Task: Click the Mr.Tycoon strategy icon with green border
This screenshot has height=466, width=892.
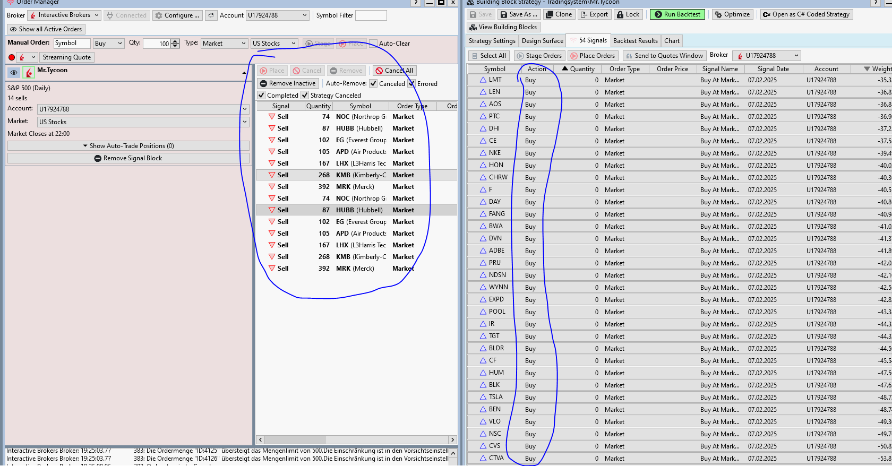Action: click(x=29, y=72)
